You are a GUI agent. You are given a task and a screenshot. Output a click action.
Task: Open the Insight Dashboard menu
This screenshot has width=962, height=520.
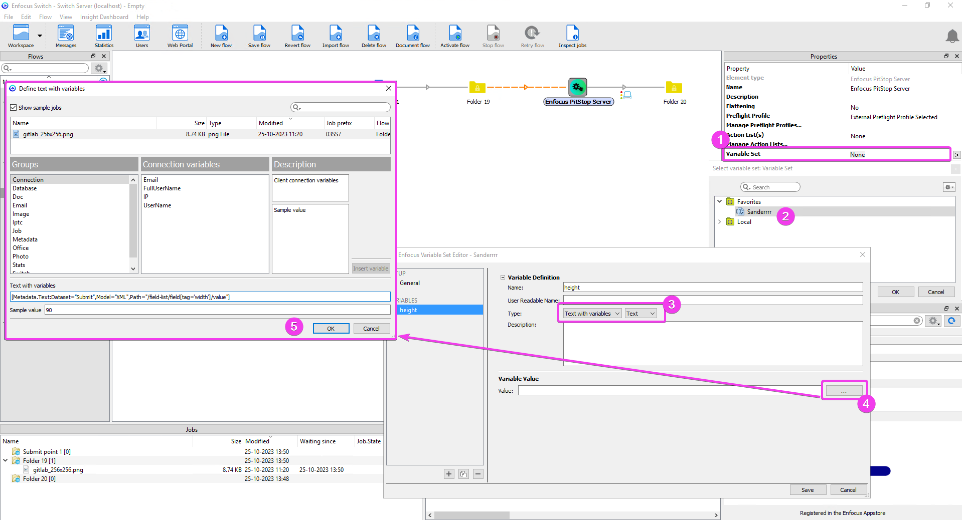pos(104,17)
